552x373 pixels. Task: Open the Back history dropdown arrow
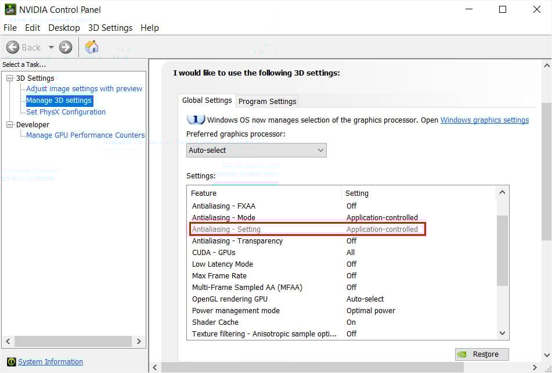coord(52,47)
